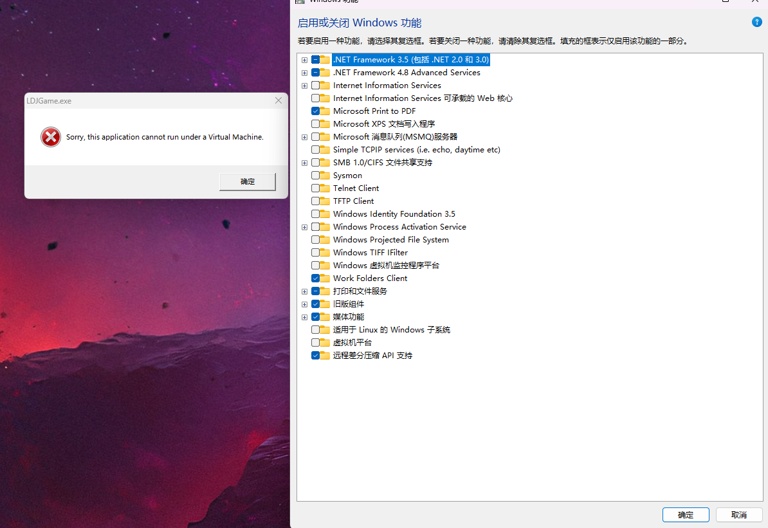768x528 pixels.
Task: Expand .NET Framework 4.8 Advanced Services node
Action: (x=305, y=73)
